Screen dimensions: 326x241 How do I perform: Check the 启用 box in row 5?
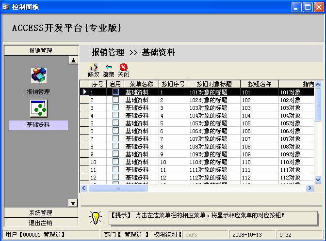(115, 123)
